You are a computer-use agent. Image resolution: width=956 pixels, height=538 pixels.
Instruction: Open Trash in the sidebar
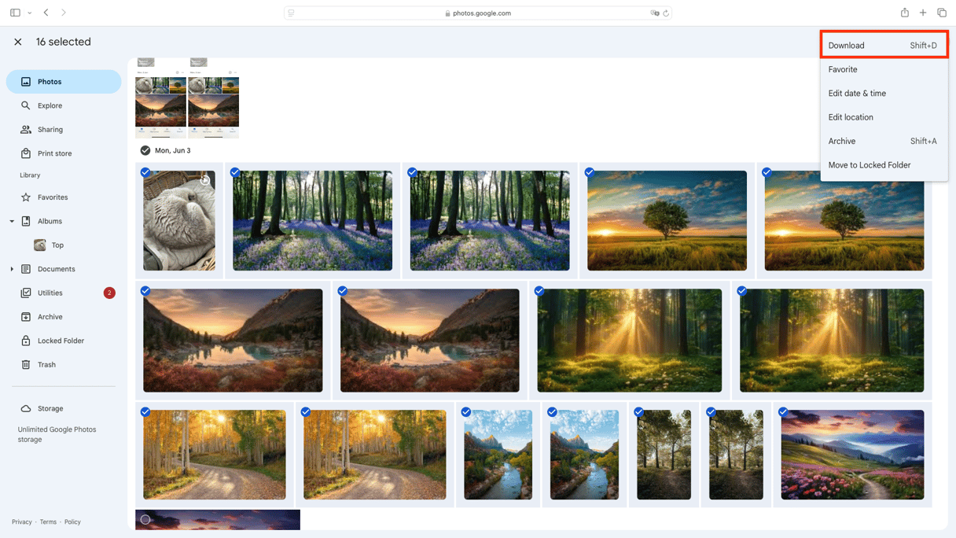pos(64,365)
